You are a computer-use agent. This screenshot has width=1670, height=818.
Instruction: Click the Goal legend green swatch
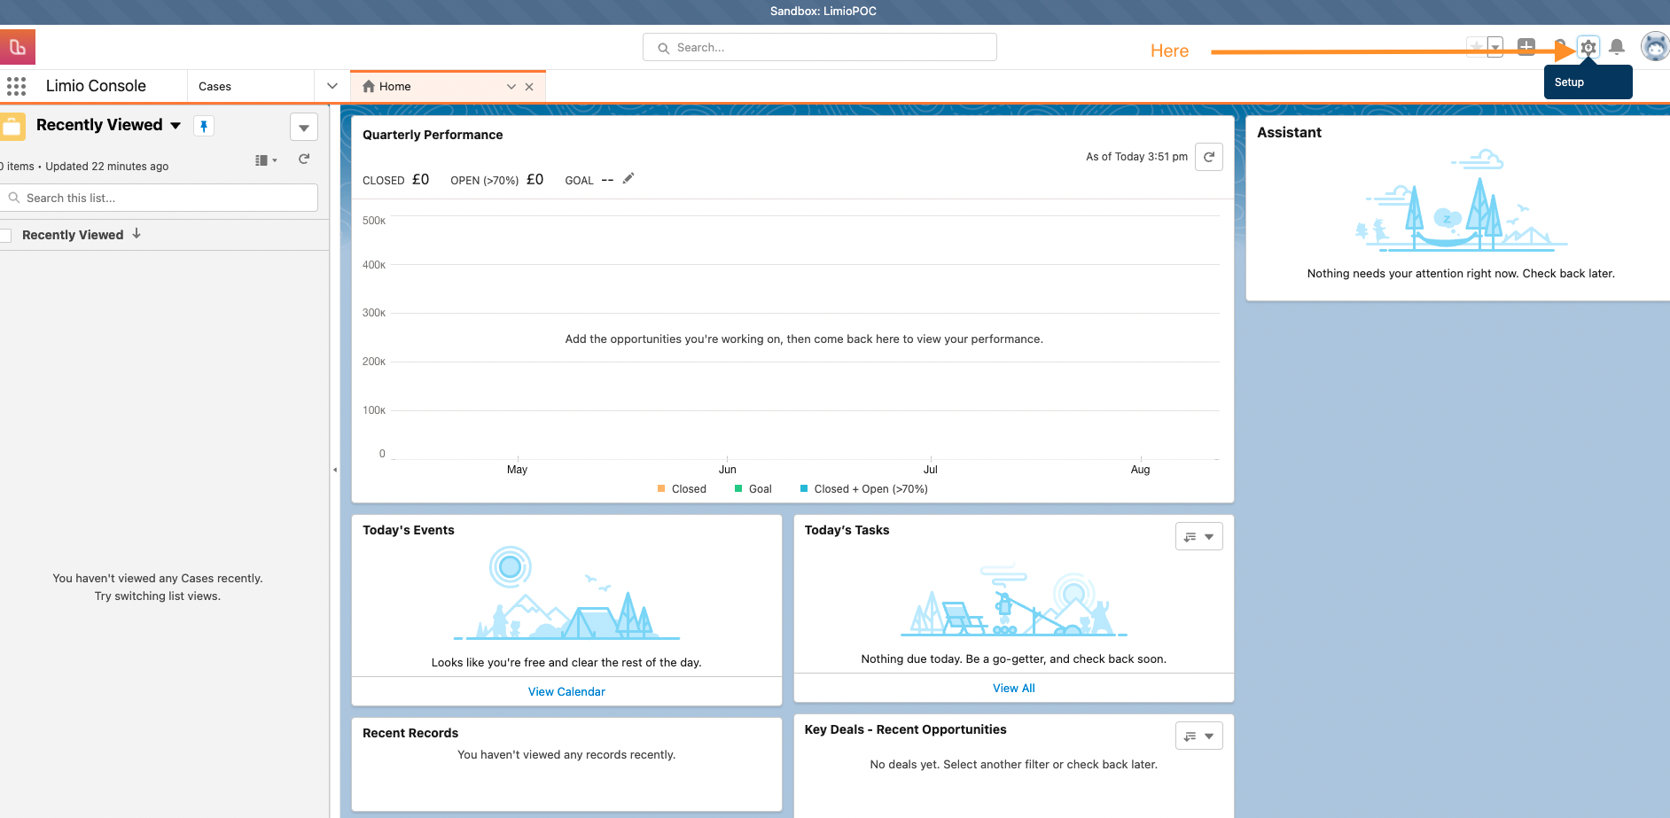coord(738,488)
